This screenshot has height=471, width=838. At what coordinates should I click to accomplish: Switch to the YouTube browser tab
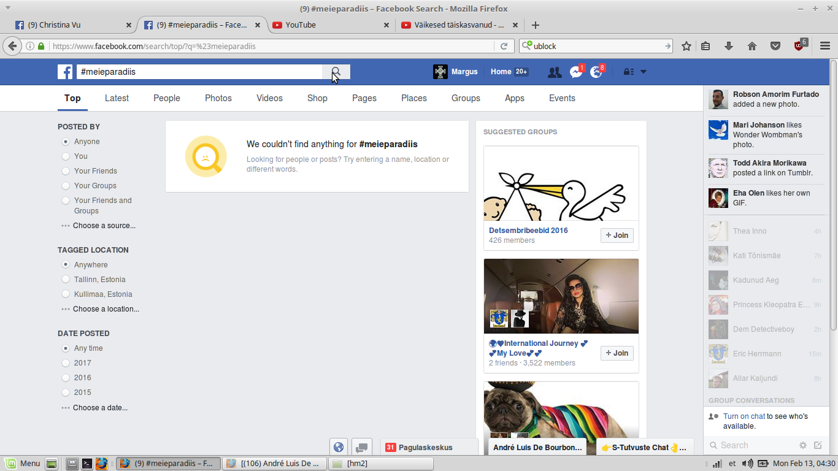[330, 25]
